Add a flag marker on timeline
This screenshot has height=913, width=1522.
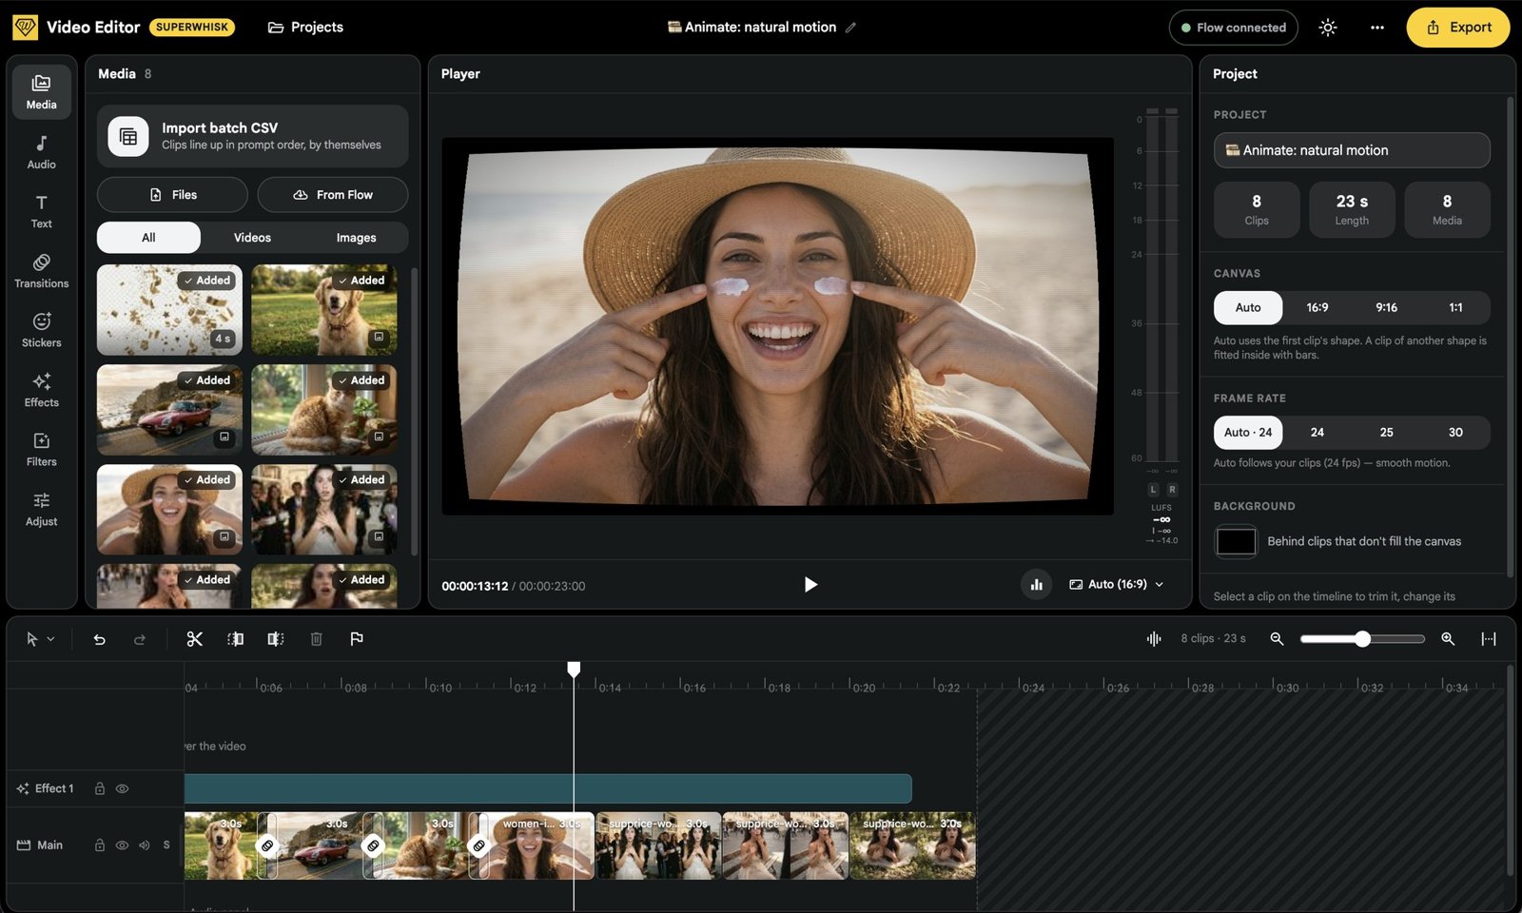pyautogui.click(x=357, y=639)
